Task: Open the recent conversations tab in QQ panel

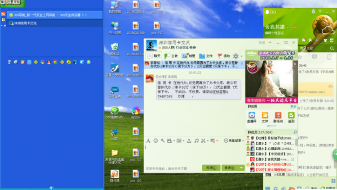Action: pos(315,57)
